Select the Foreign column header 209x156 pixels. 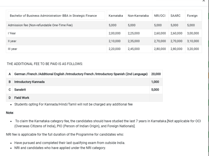(192, 16)
